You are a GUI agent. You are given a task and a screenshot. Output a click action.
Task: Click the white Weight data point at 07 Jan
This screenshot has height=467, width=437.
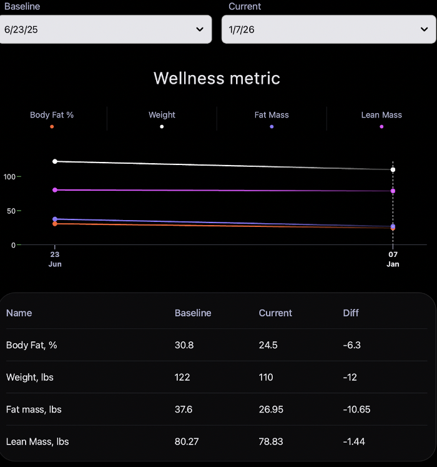[393, 169]
